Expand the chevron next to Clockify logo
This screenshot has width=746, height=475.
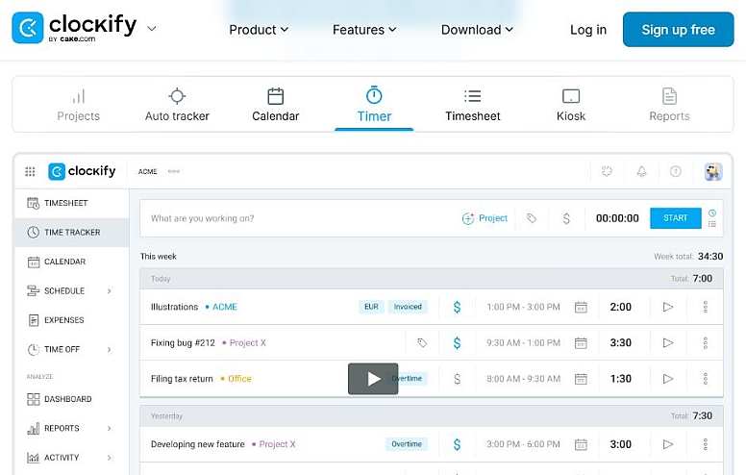[152, 29]
